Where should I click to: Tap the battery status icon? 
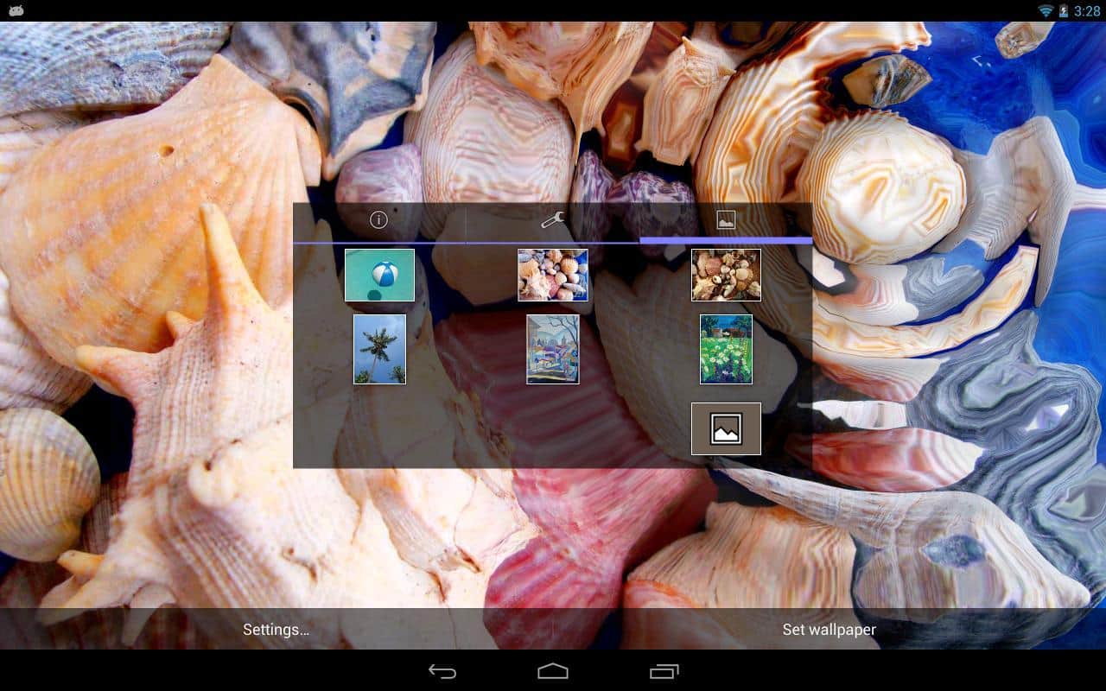pyautogui.click(x=1064, y=10)
